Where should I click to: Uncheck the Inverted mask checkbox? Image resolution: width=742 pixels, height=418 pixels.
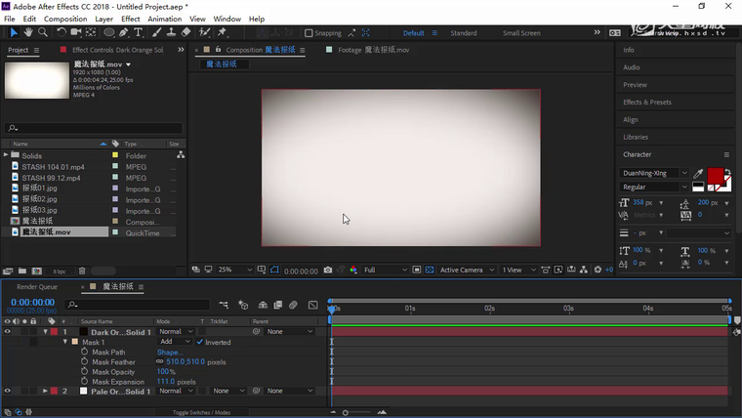tap(200, 342)
